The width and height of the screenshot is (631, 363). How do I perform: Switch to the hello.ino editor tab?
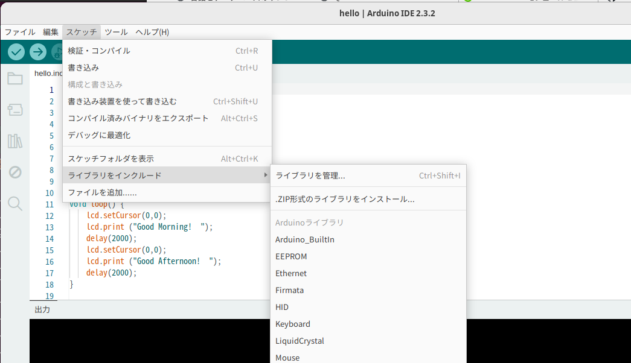coord(48,73)
